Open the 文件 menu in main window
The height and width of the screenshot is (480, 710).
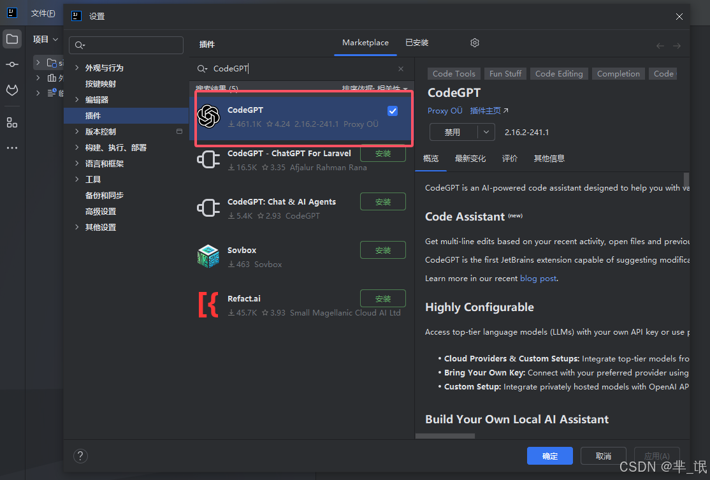click(43, 13)
